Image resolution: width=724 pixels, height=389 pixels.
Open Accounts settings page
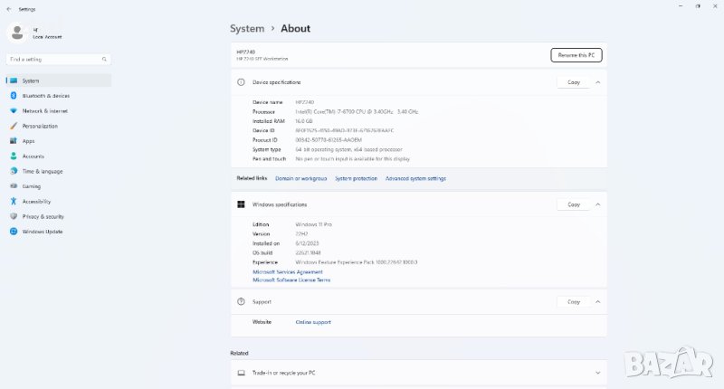[33, 156]
